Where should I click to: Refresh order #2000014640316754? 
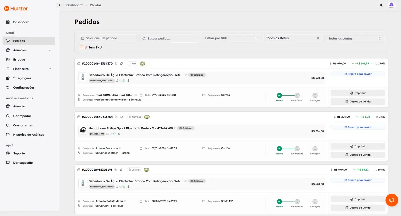[122, 117]
